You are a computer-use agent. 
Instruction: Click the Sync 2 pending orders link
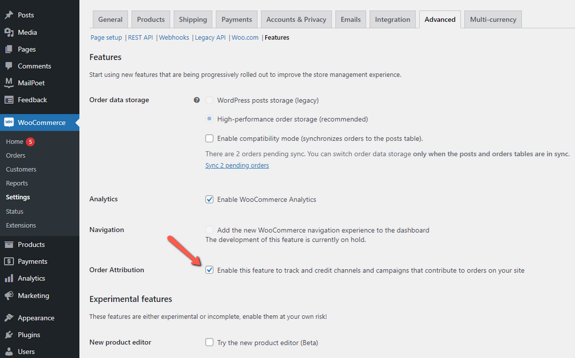(x=237, y=165)
